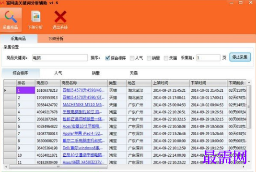This screenshot has width=256, height=172.
Task: Click the horizontal scrollbar right arrow
Action: coord(244,167)
